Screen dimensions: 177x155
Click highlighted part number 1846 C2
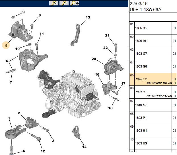point(141,79)
